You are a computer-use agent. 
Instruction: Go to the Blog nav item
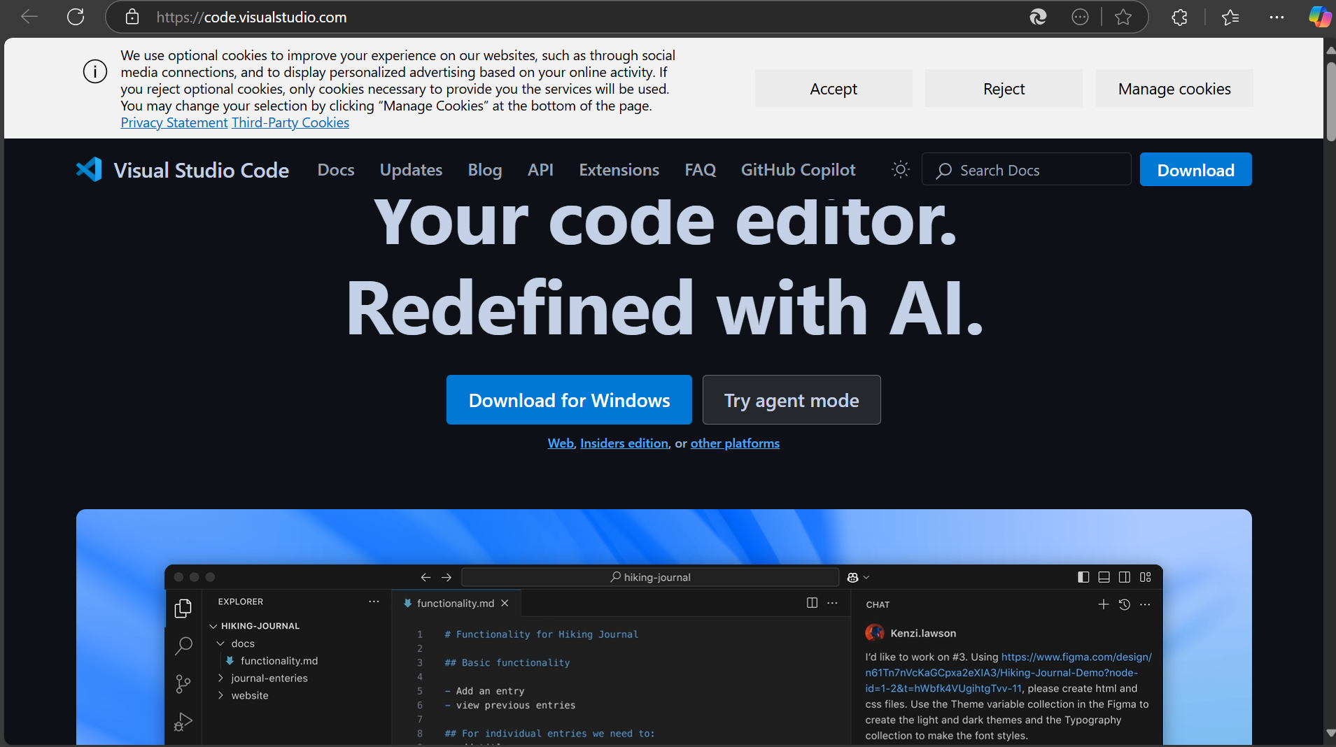coord(485,170)
